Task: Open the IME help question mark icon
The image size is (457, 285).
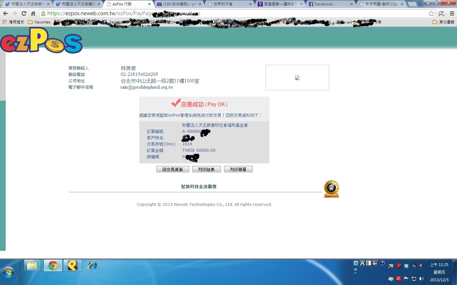Action: click(x=382, y=263)
